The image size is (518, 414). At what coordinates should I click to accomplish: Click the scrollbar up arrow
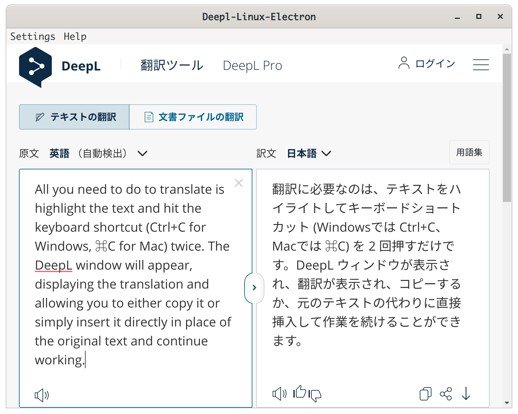tap(507, 49)
